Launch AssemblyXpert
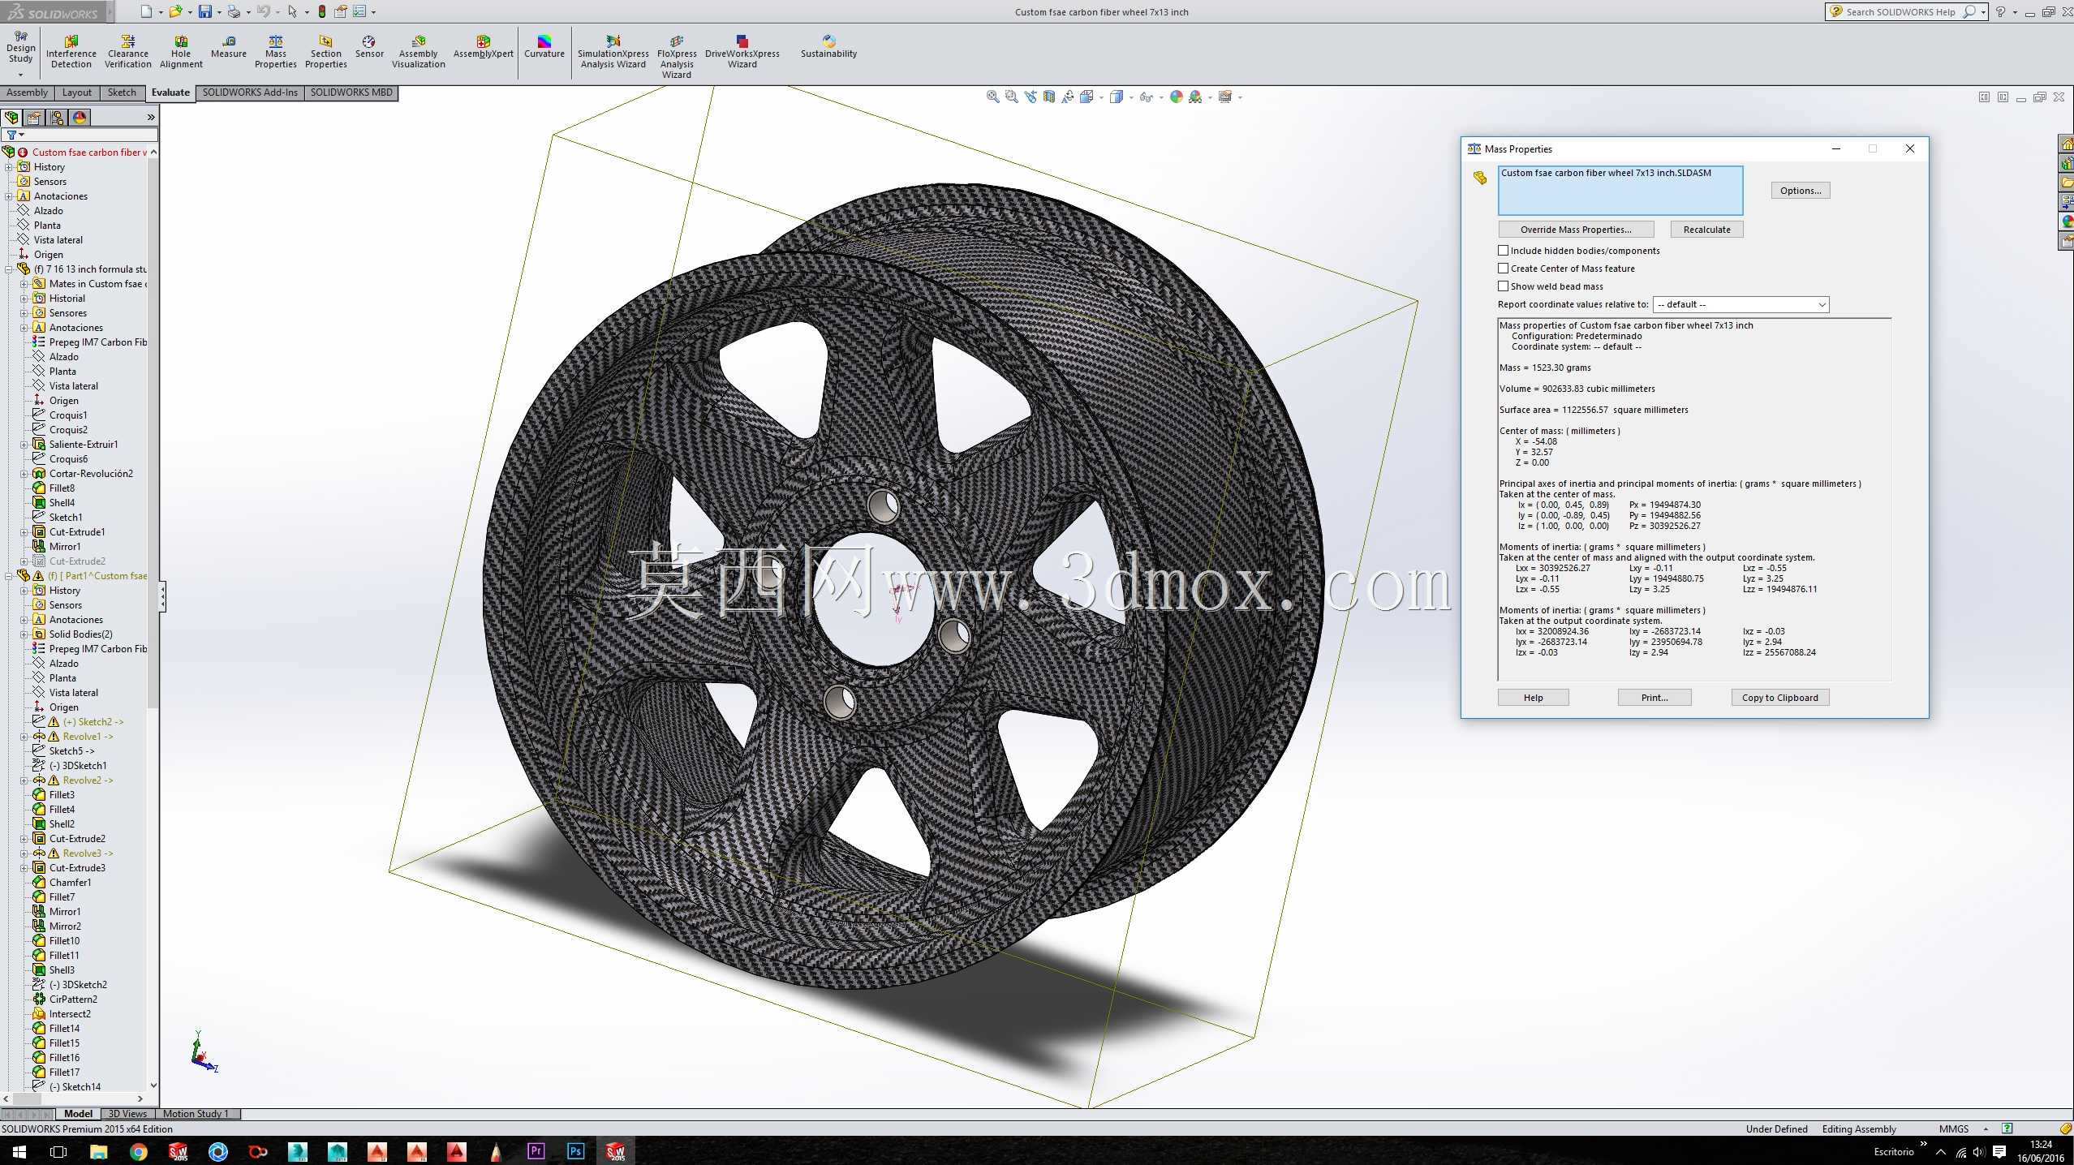 [x=484, y=47]
